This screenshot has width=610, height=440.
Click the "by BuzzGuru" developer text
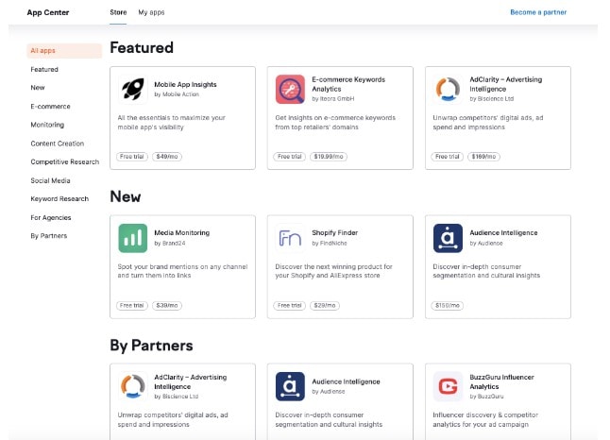[486, 397]
